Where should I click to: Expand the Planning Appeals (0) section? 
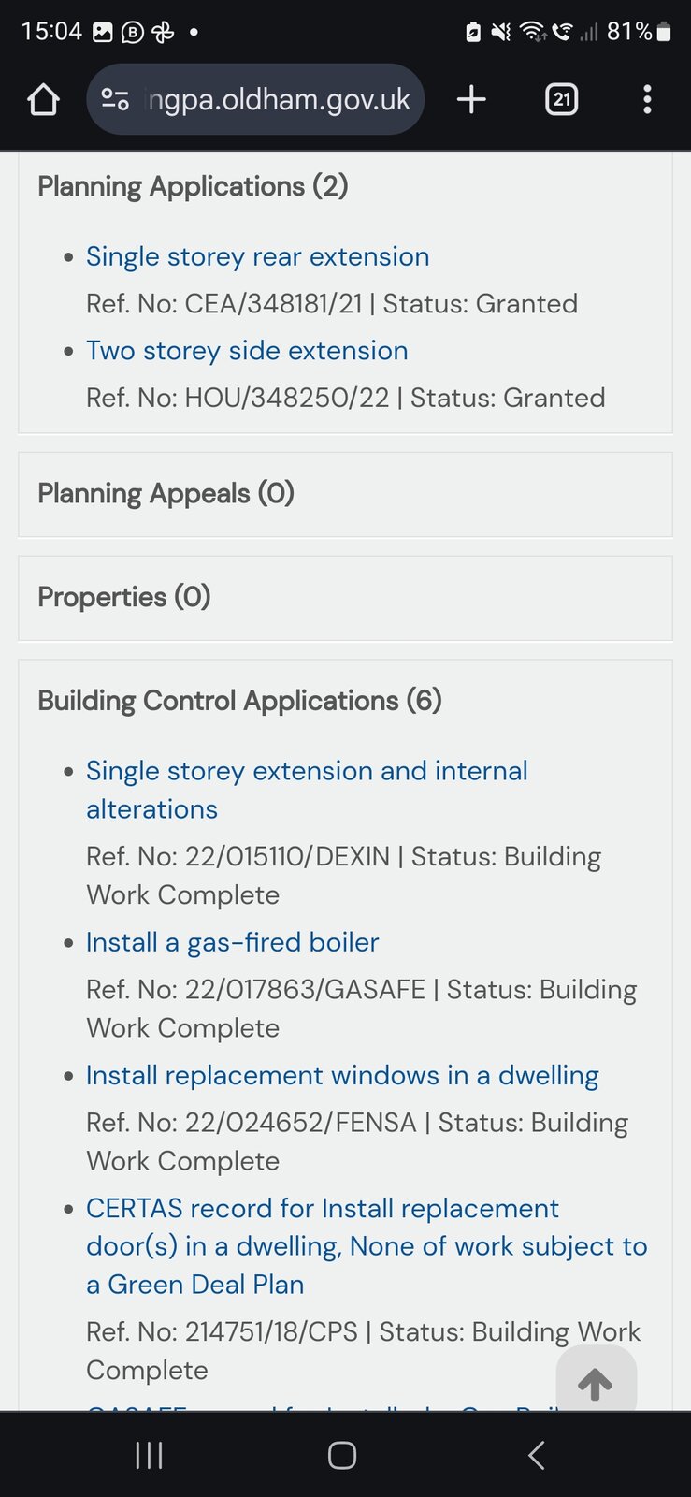click(166, 493)
